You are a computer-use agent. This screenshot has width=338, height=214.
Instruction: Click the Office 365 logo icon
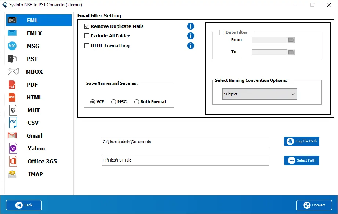click(13, 161)
